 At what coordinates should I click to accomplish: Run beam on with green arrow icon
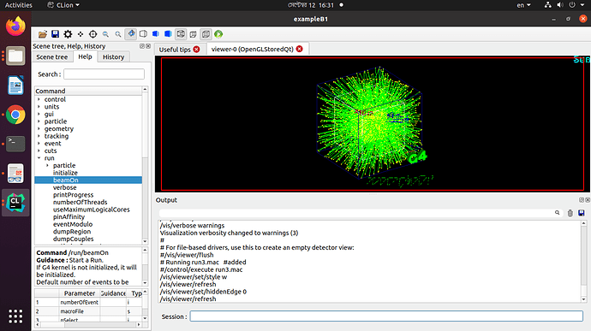point(218,34)
